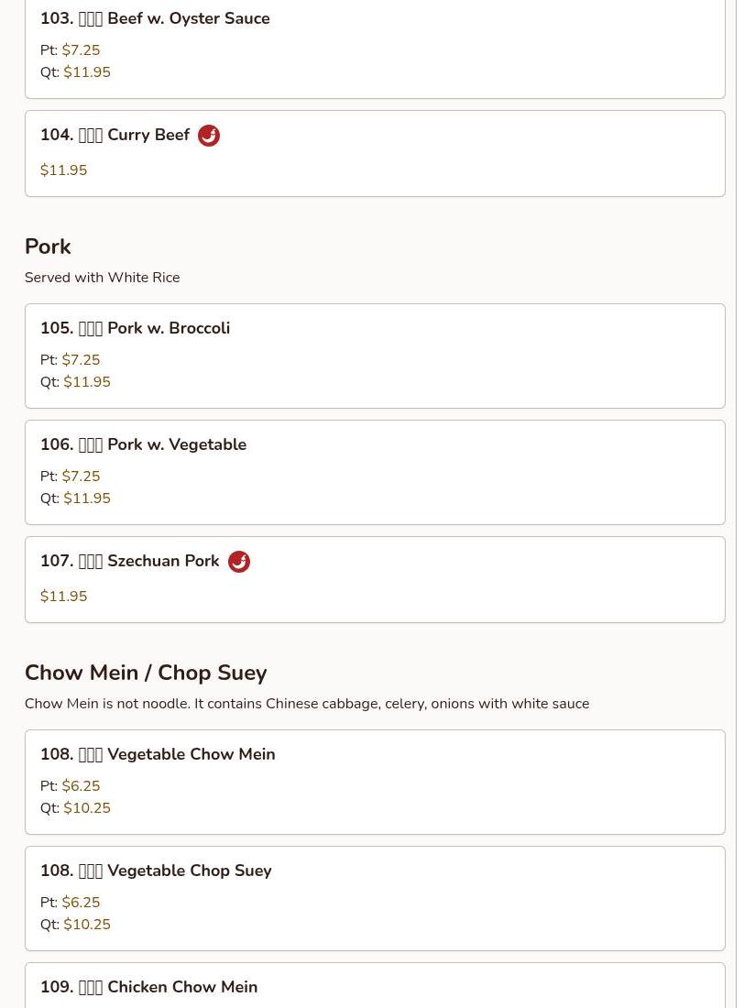Click Pork w. Vegetable quart price $11.95

click(87, 499)
